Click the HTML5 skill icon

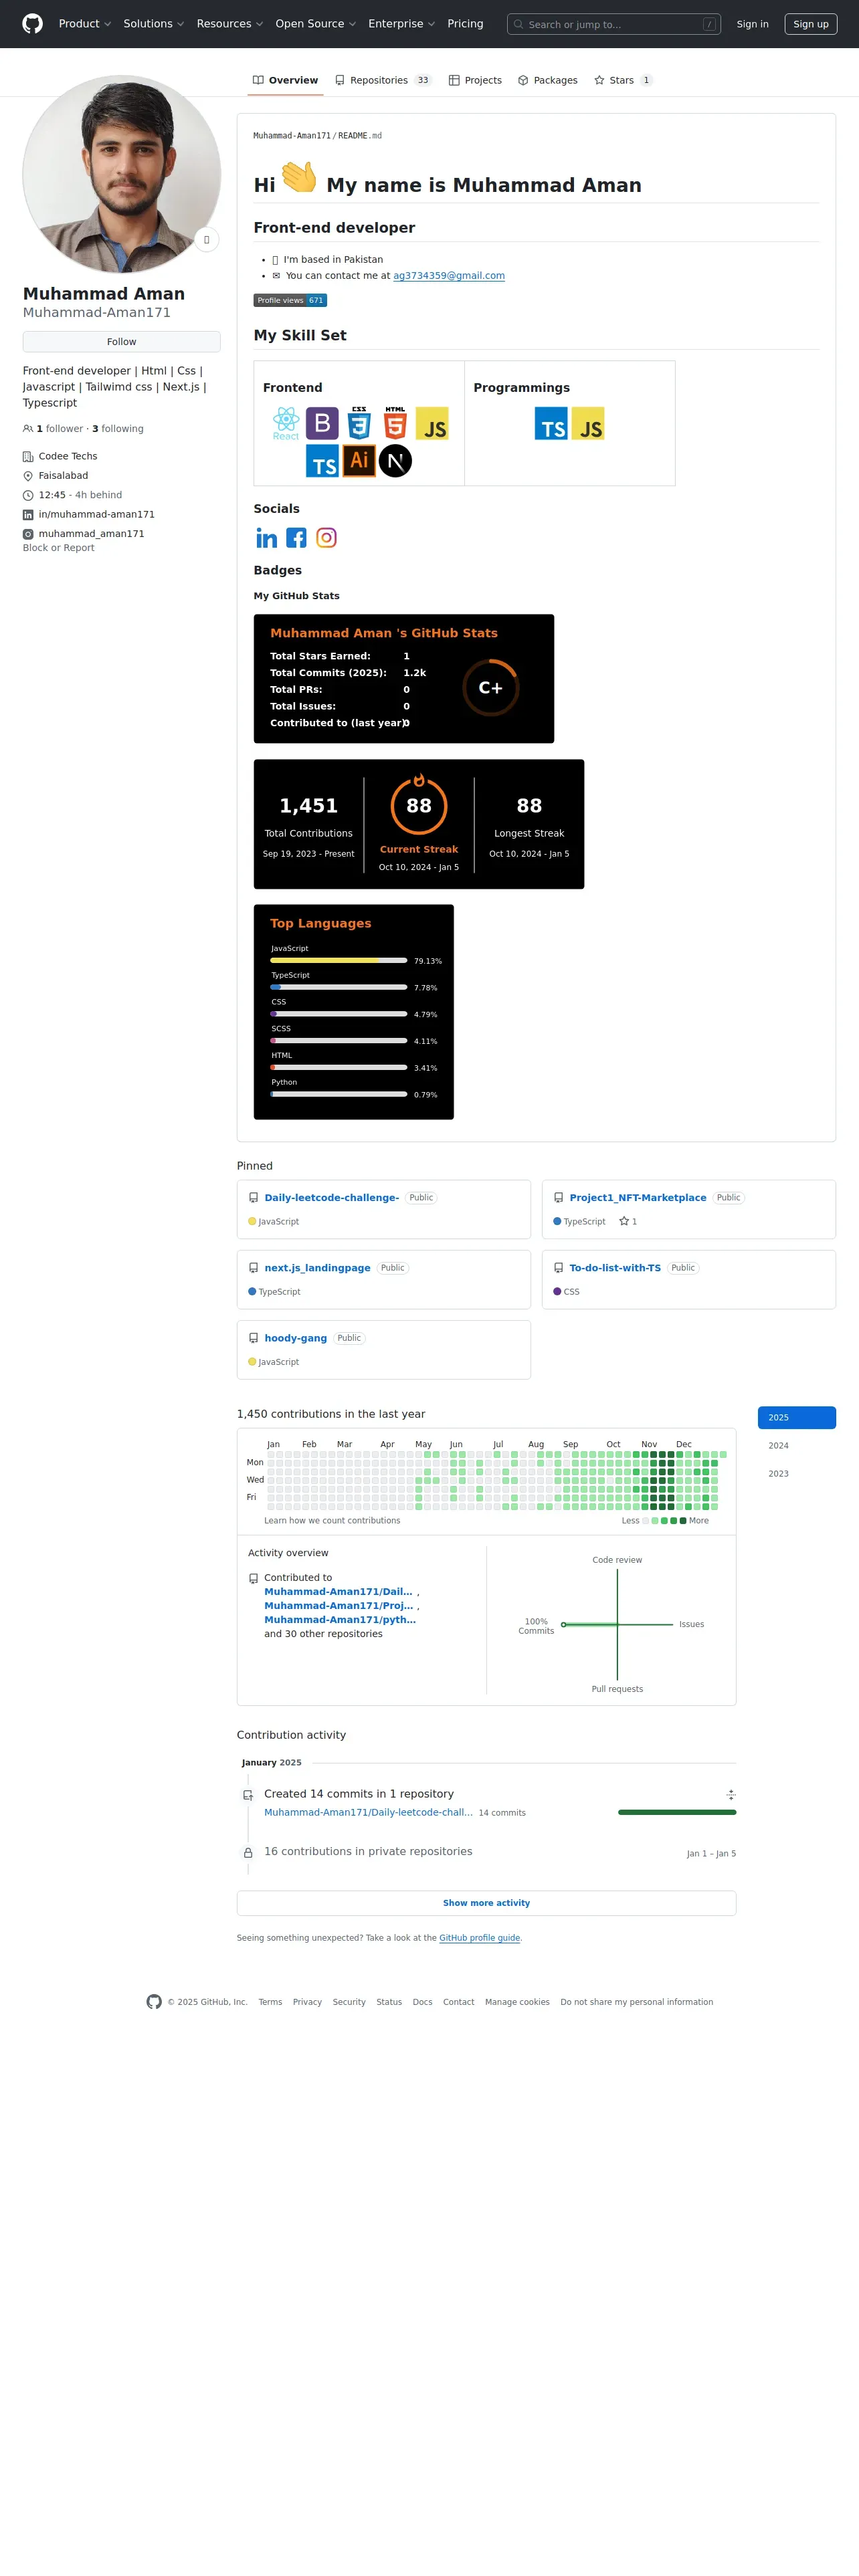pyautogui.click(x=395, y=424)
